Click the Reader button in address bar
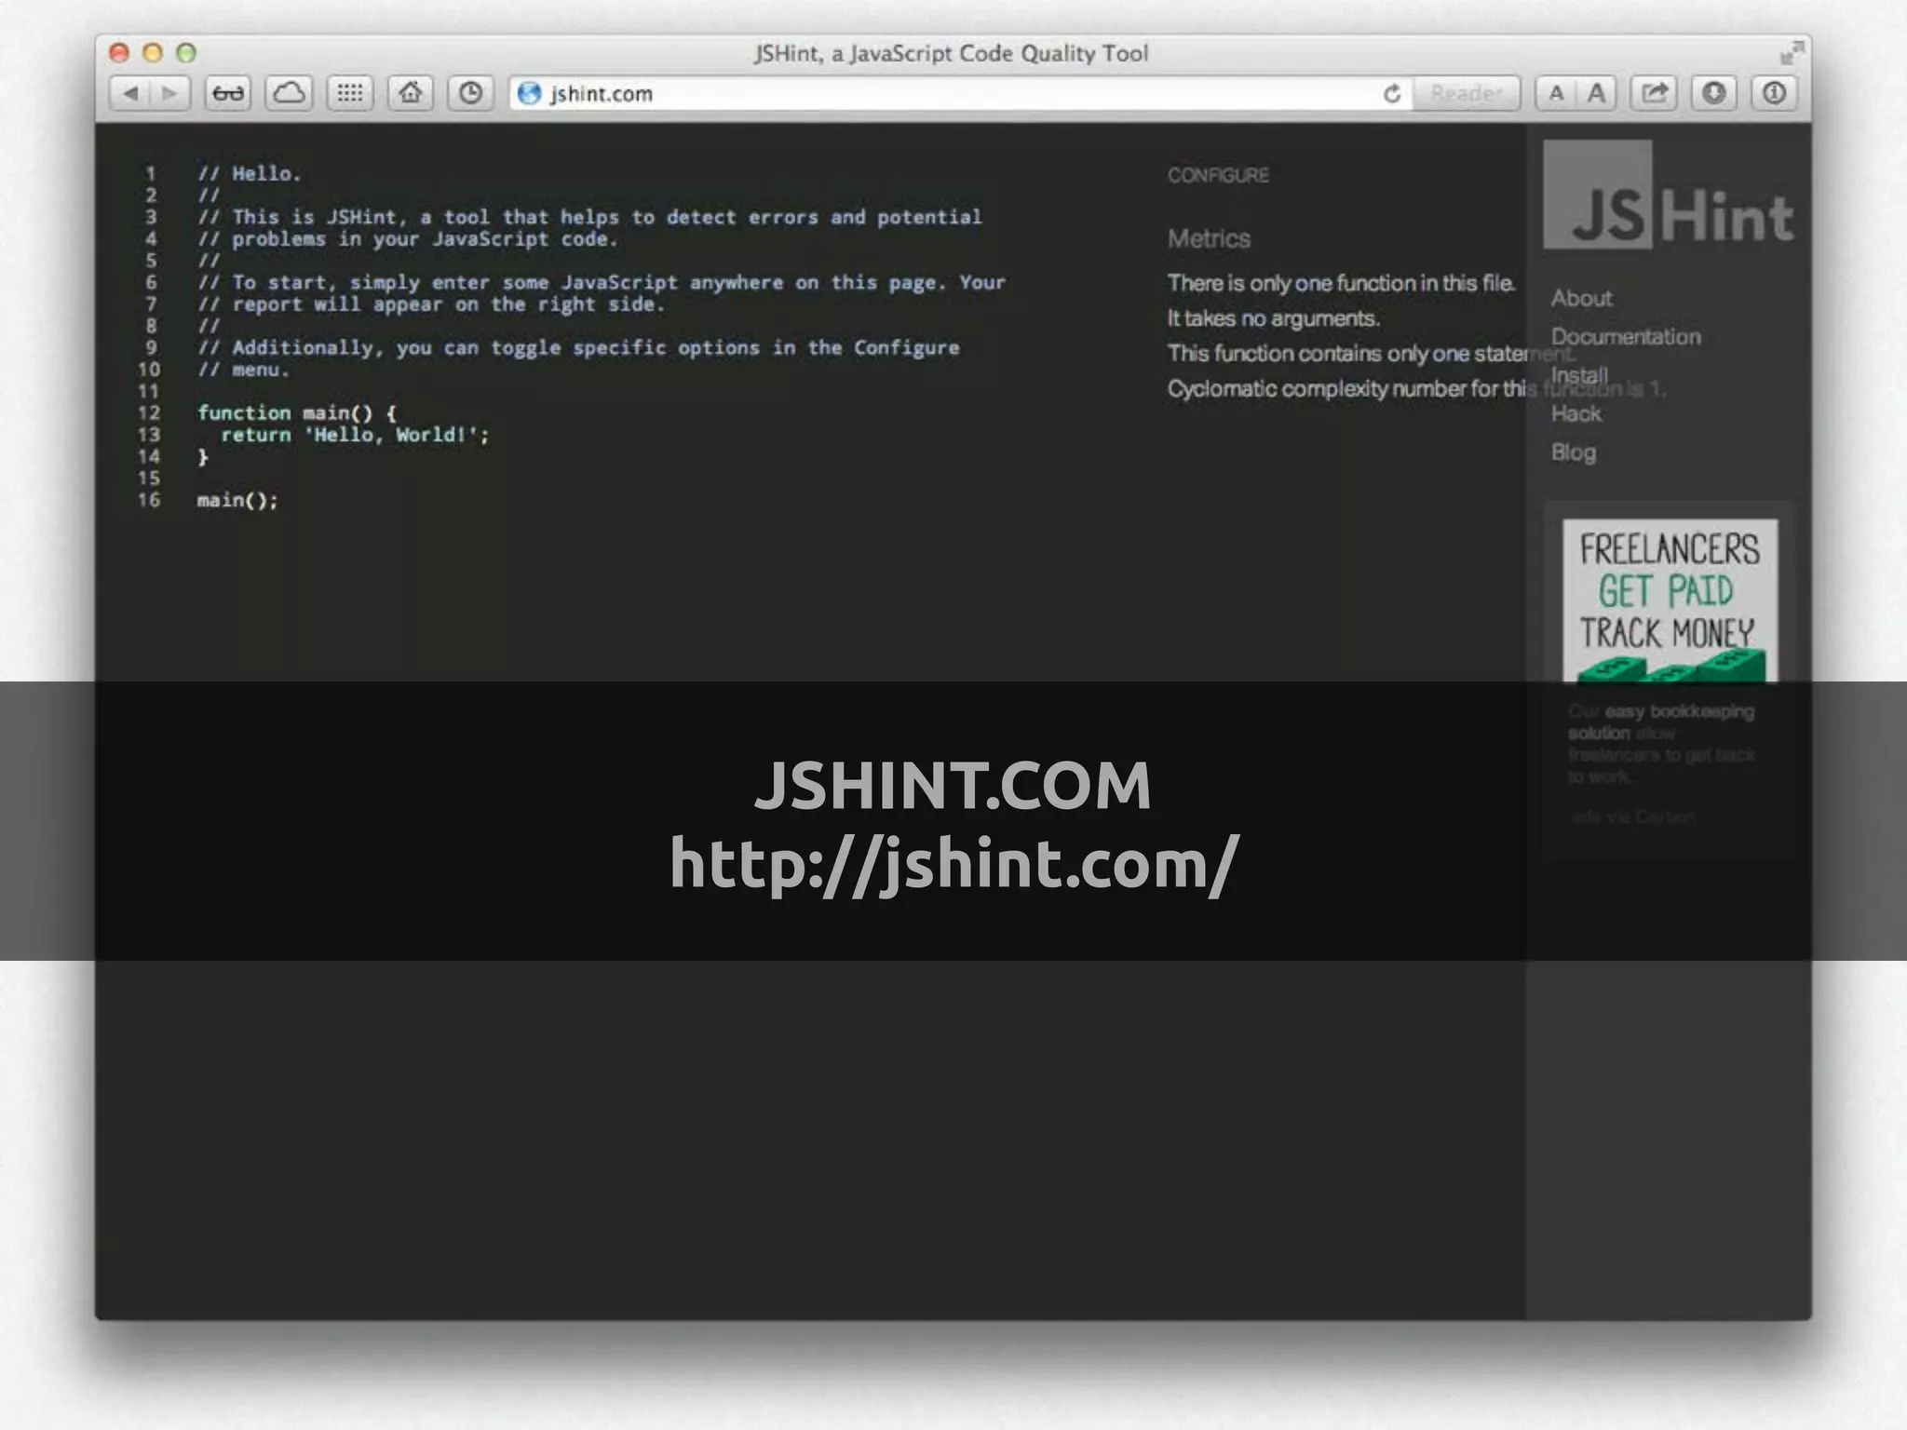Viewport: 1907px width, 1430px height. [1466, 93]
